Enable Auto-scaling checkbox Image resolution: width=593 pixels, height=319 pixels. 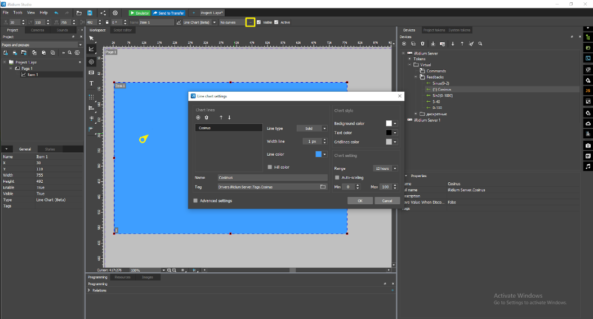pyautogui.click(x=337, y=177)
